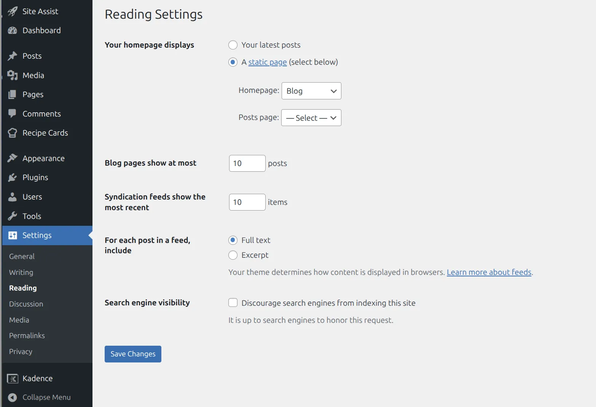Click the Recipe Cards chef hat icon
Screen dimensions: 596x407
click(x=13, y=133)
